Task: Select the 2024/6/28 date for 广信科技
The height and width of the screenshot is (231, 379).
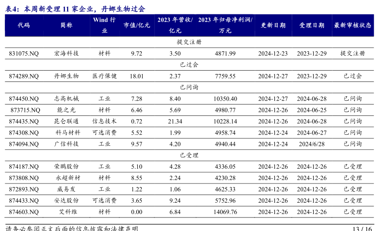Action: [x=311, y=144]
